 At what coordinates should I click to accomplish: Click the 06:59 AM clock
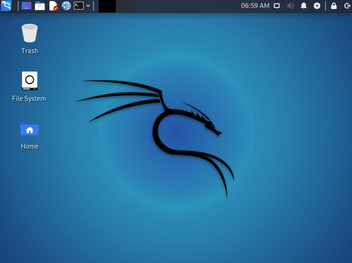pos(255,6)
